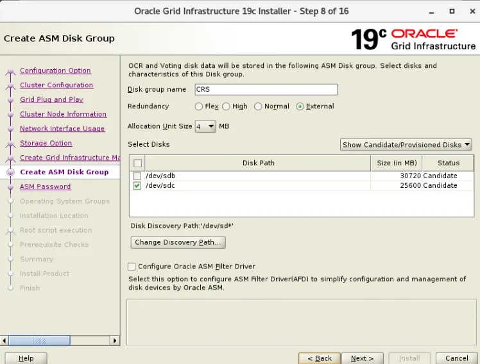Close the installer window
Screen dimensions: 480x364
(472, 12)
